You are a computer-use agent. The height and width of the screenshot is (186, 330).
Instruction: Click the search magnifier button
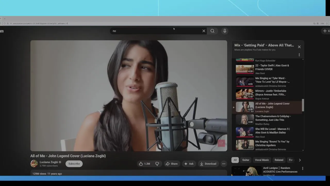pos(212,31)
